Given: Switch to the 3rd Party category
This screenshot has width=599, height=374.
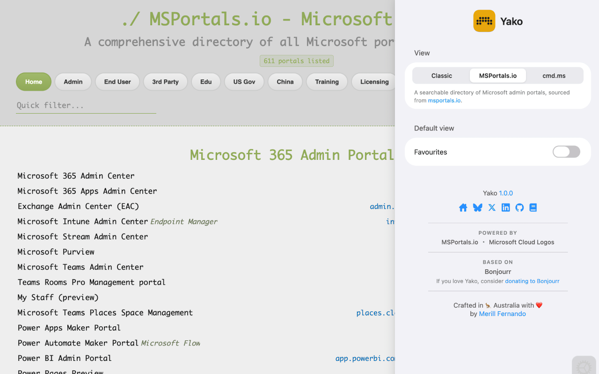Looking at the screenshot, I should click(x=165, y=82).
